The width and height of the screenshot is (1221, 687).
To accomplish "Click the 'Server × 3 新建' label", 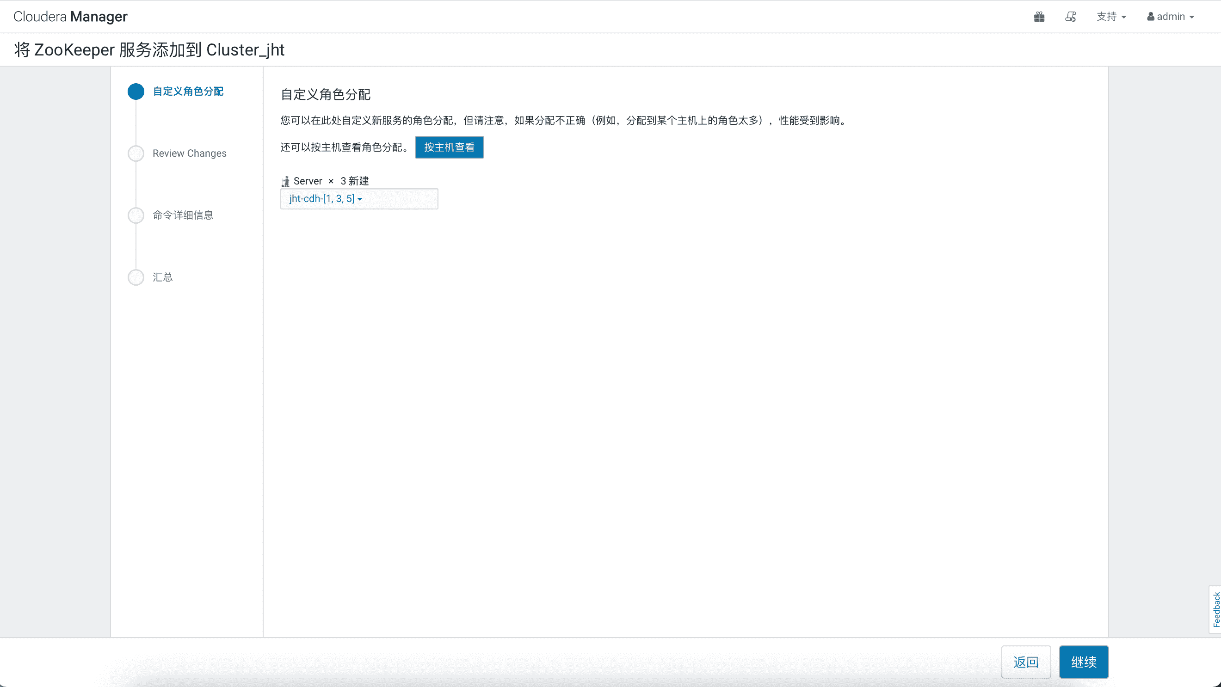I will (x=331, y=182).
